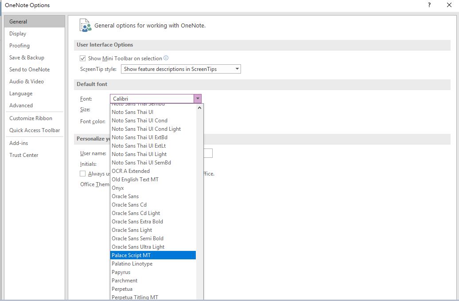Screen dimensions: 459x301
Task: Collapse the Font dropdown with its arrow
Action: (x=198, y=99)
